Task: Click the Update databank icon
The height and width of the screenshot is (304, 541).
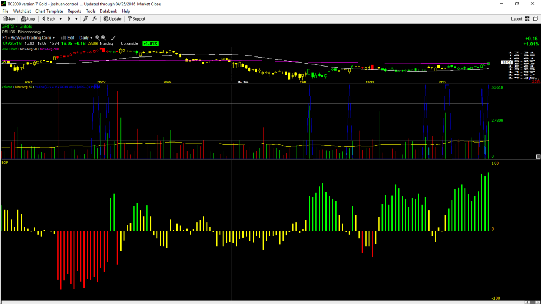Action: [x=113, y=19]
